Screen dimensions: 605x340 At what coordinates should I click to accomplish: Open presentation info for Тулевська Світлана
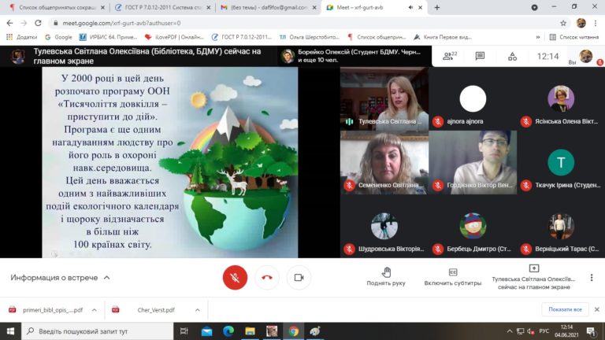533,277
